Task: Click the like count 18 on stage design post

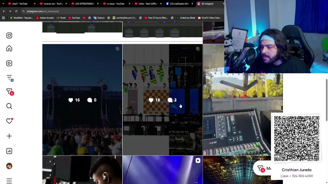Action: click(158, 100)
